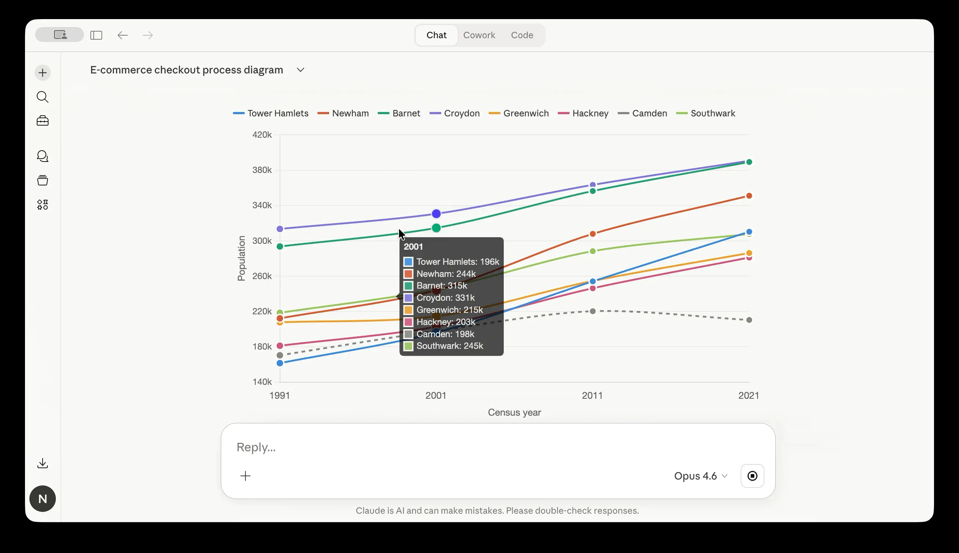Toggle Camden series in legend
Screen dimensions: 959x553
point(643,113)
